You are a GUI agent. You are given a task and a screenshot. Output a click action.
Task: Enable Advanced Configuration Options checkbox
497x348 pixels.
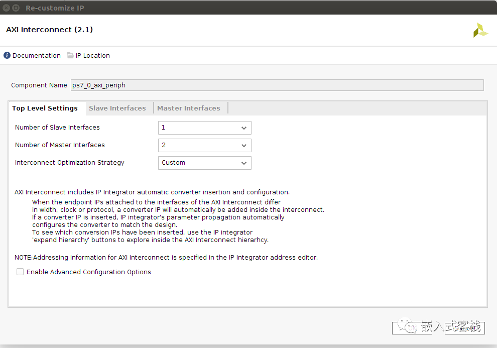coord(20,272)
